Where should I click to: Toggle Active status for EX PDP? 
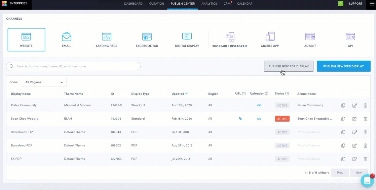click(282, 159)
